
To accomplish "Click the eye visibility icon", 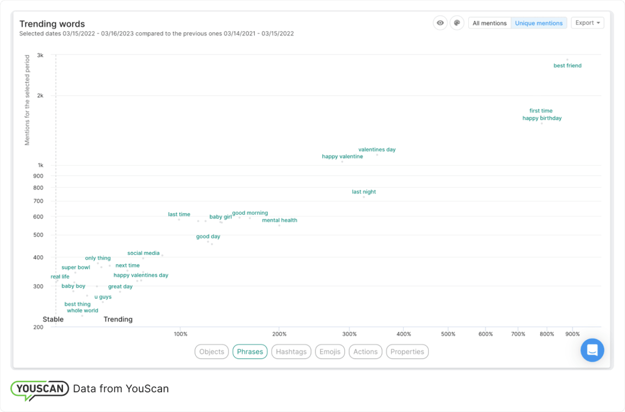I will [440, 23].
